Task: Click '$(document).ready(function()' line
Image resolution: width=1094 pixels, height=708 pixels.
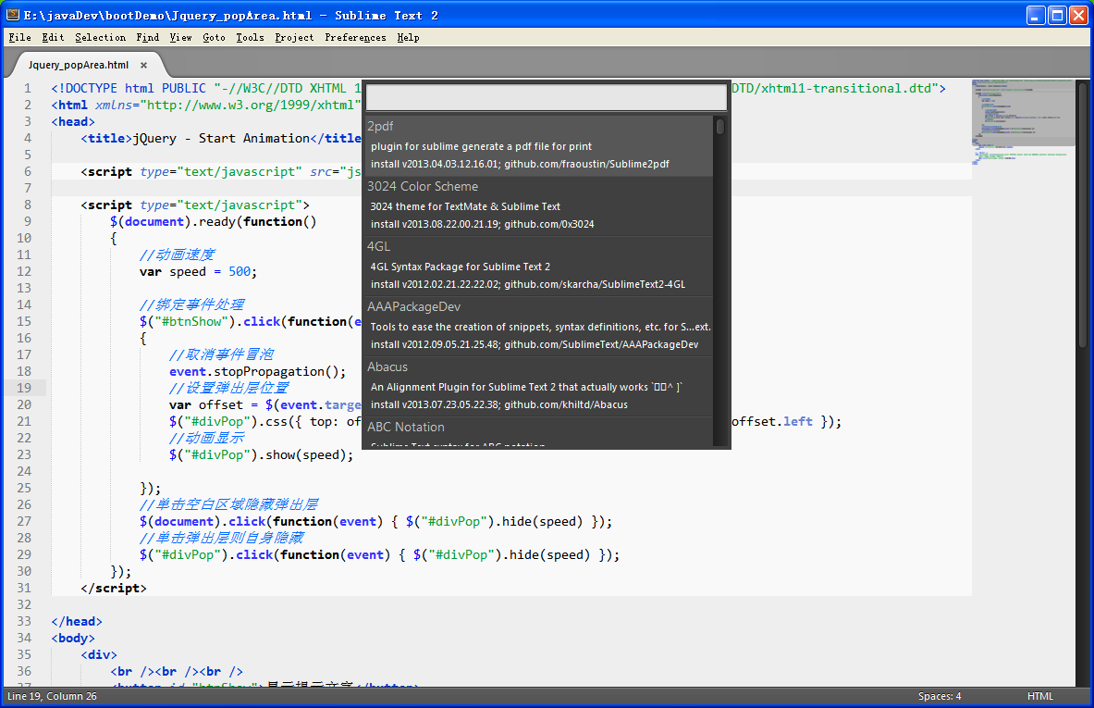Action: (213, 221)
